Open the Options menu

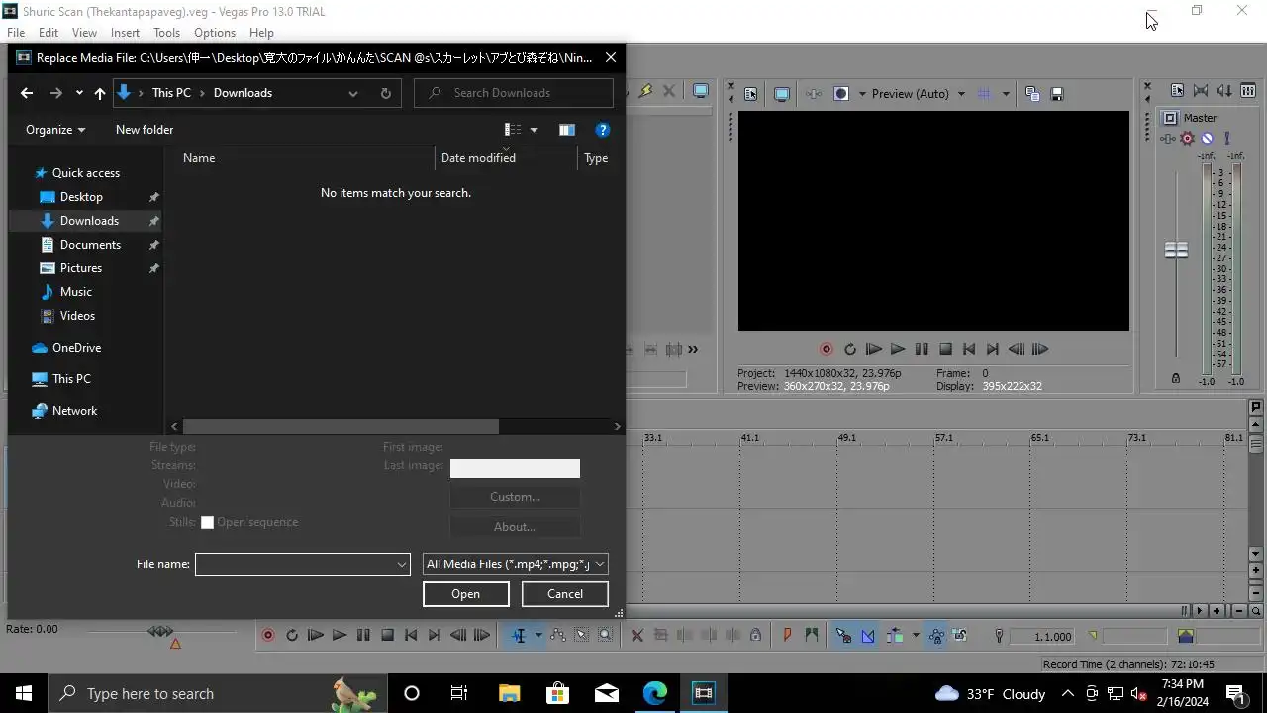(215, 33)
